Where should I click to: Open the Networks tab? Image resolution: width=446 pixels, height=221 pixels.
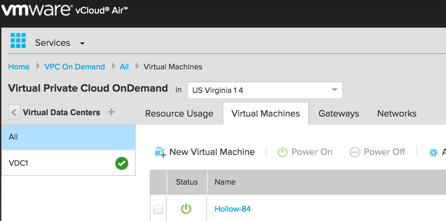[x=397, y=114]
